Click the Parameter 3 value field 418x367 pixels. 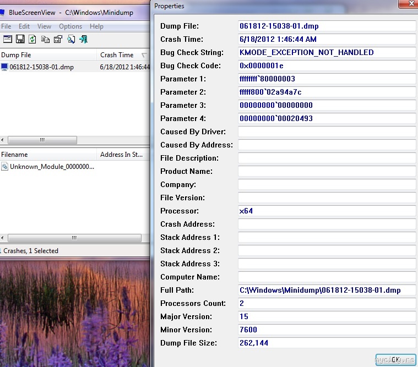click(327, 105)
